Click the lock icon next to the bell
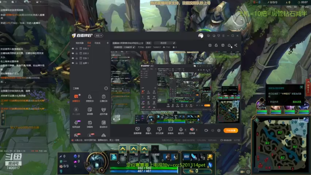The width and height of the screenshot is (311, 175). 216,45
